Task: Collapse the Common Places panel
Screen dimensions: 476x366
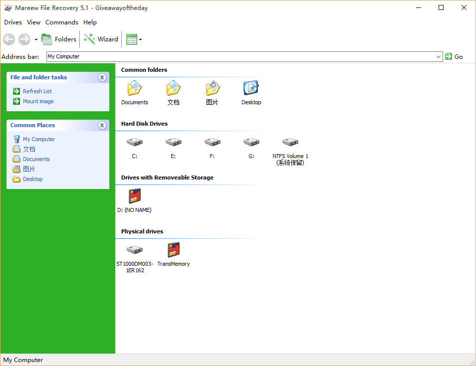Action: (102, 125)
